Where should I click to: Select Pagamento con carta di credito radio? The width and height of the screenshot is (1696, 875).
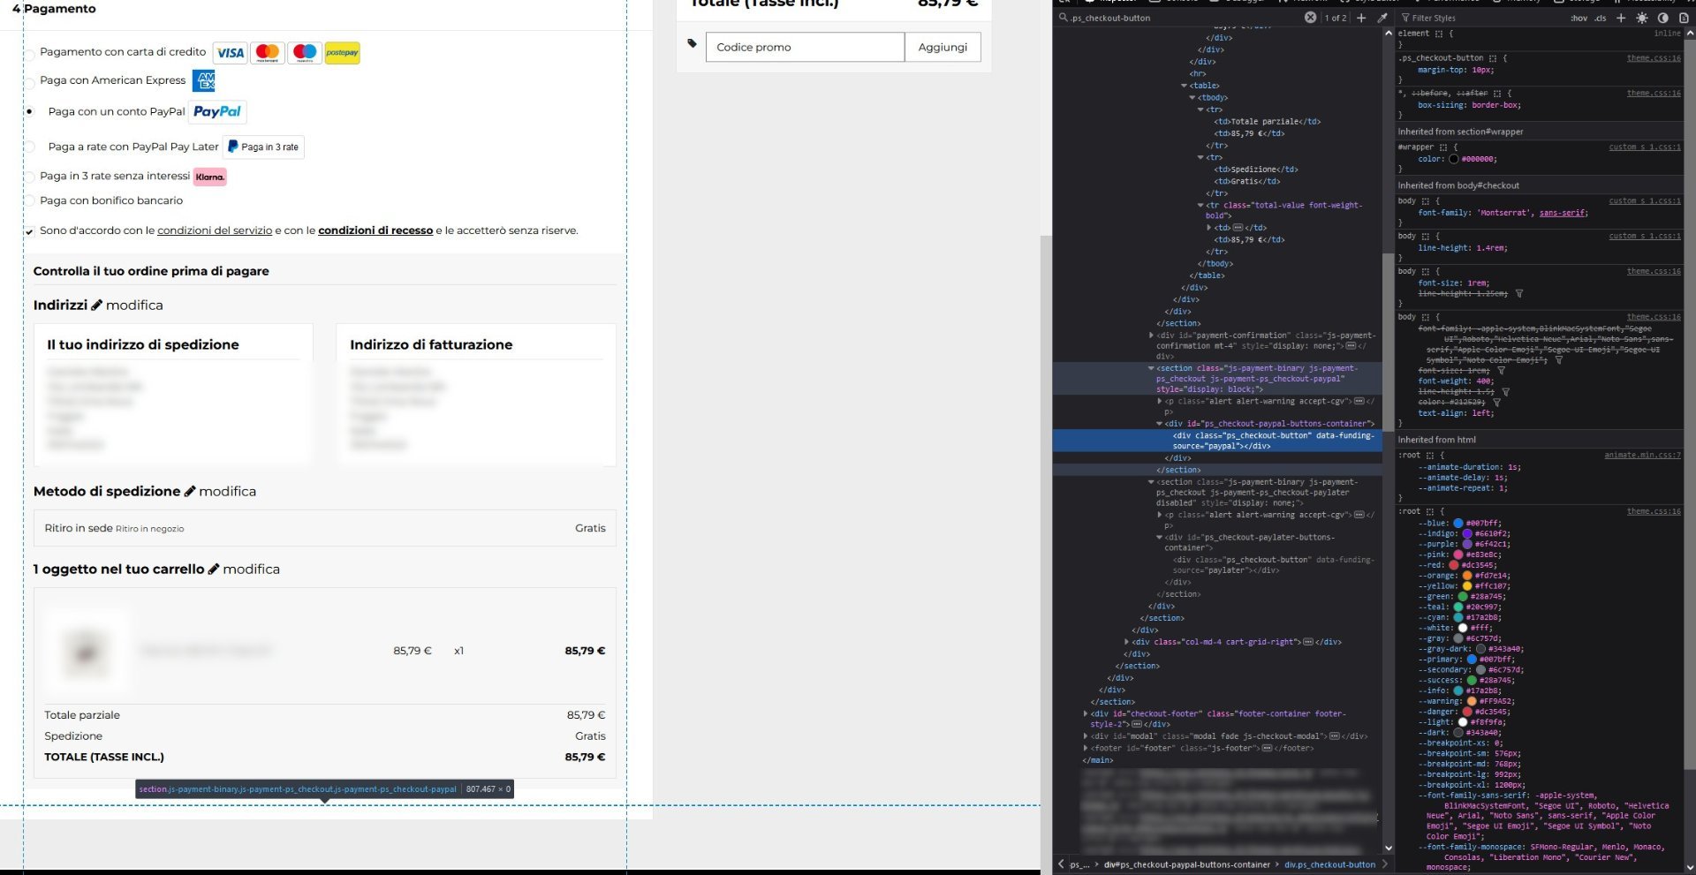pyautogui.click(x=29, y=55)
